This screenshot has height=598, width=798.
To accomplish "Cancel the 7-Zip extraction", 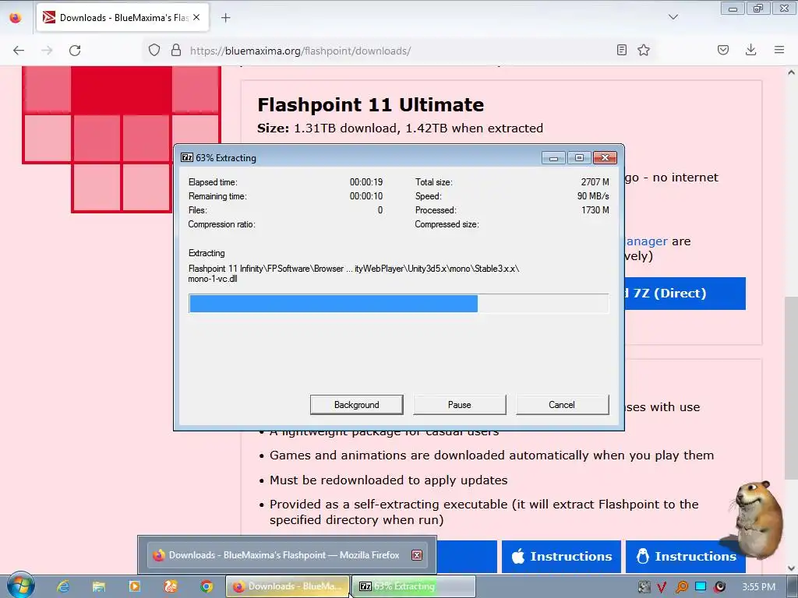I will 562,405.
